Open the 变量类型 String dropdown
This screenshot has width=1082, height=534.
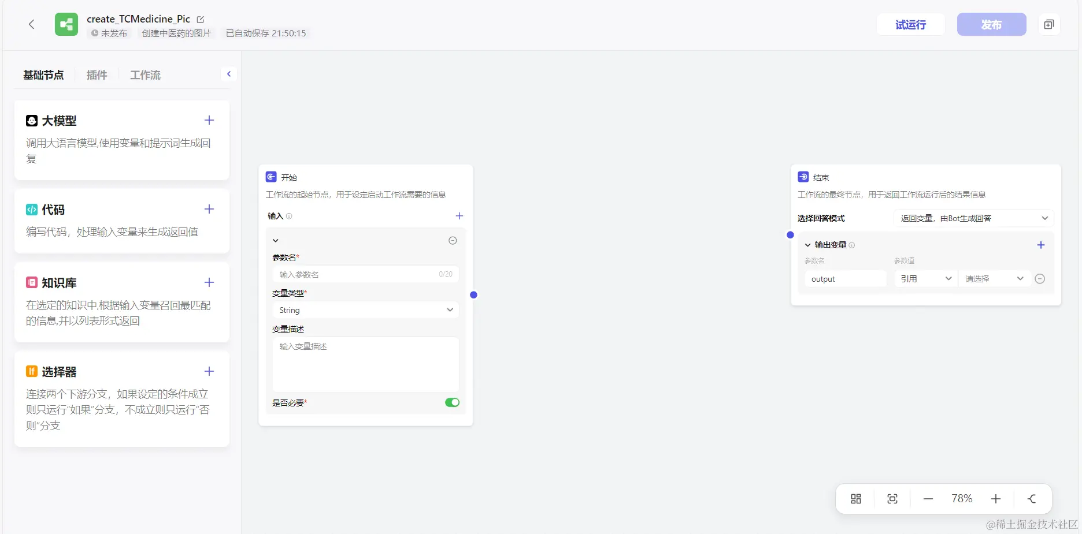365,310
